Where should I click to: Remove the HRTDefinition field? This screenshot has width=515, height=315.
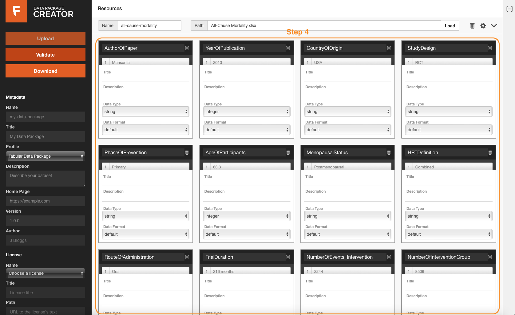(x=490, y=152)
